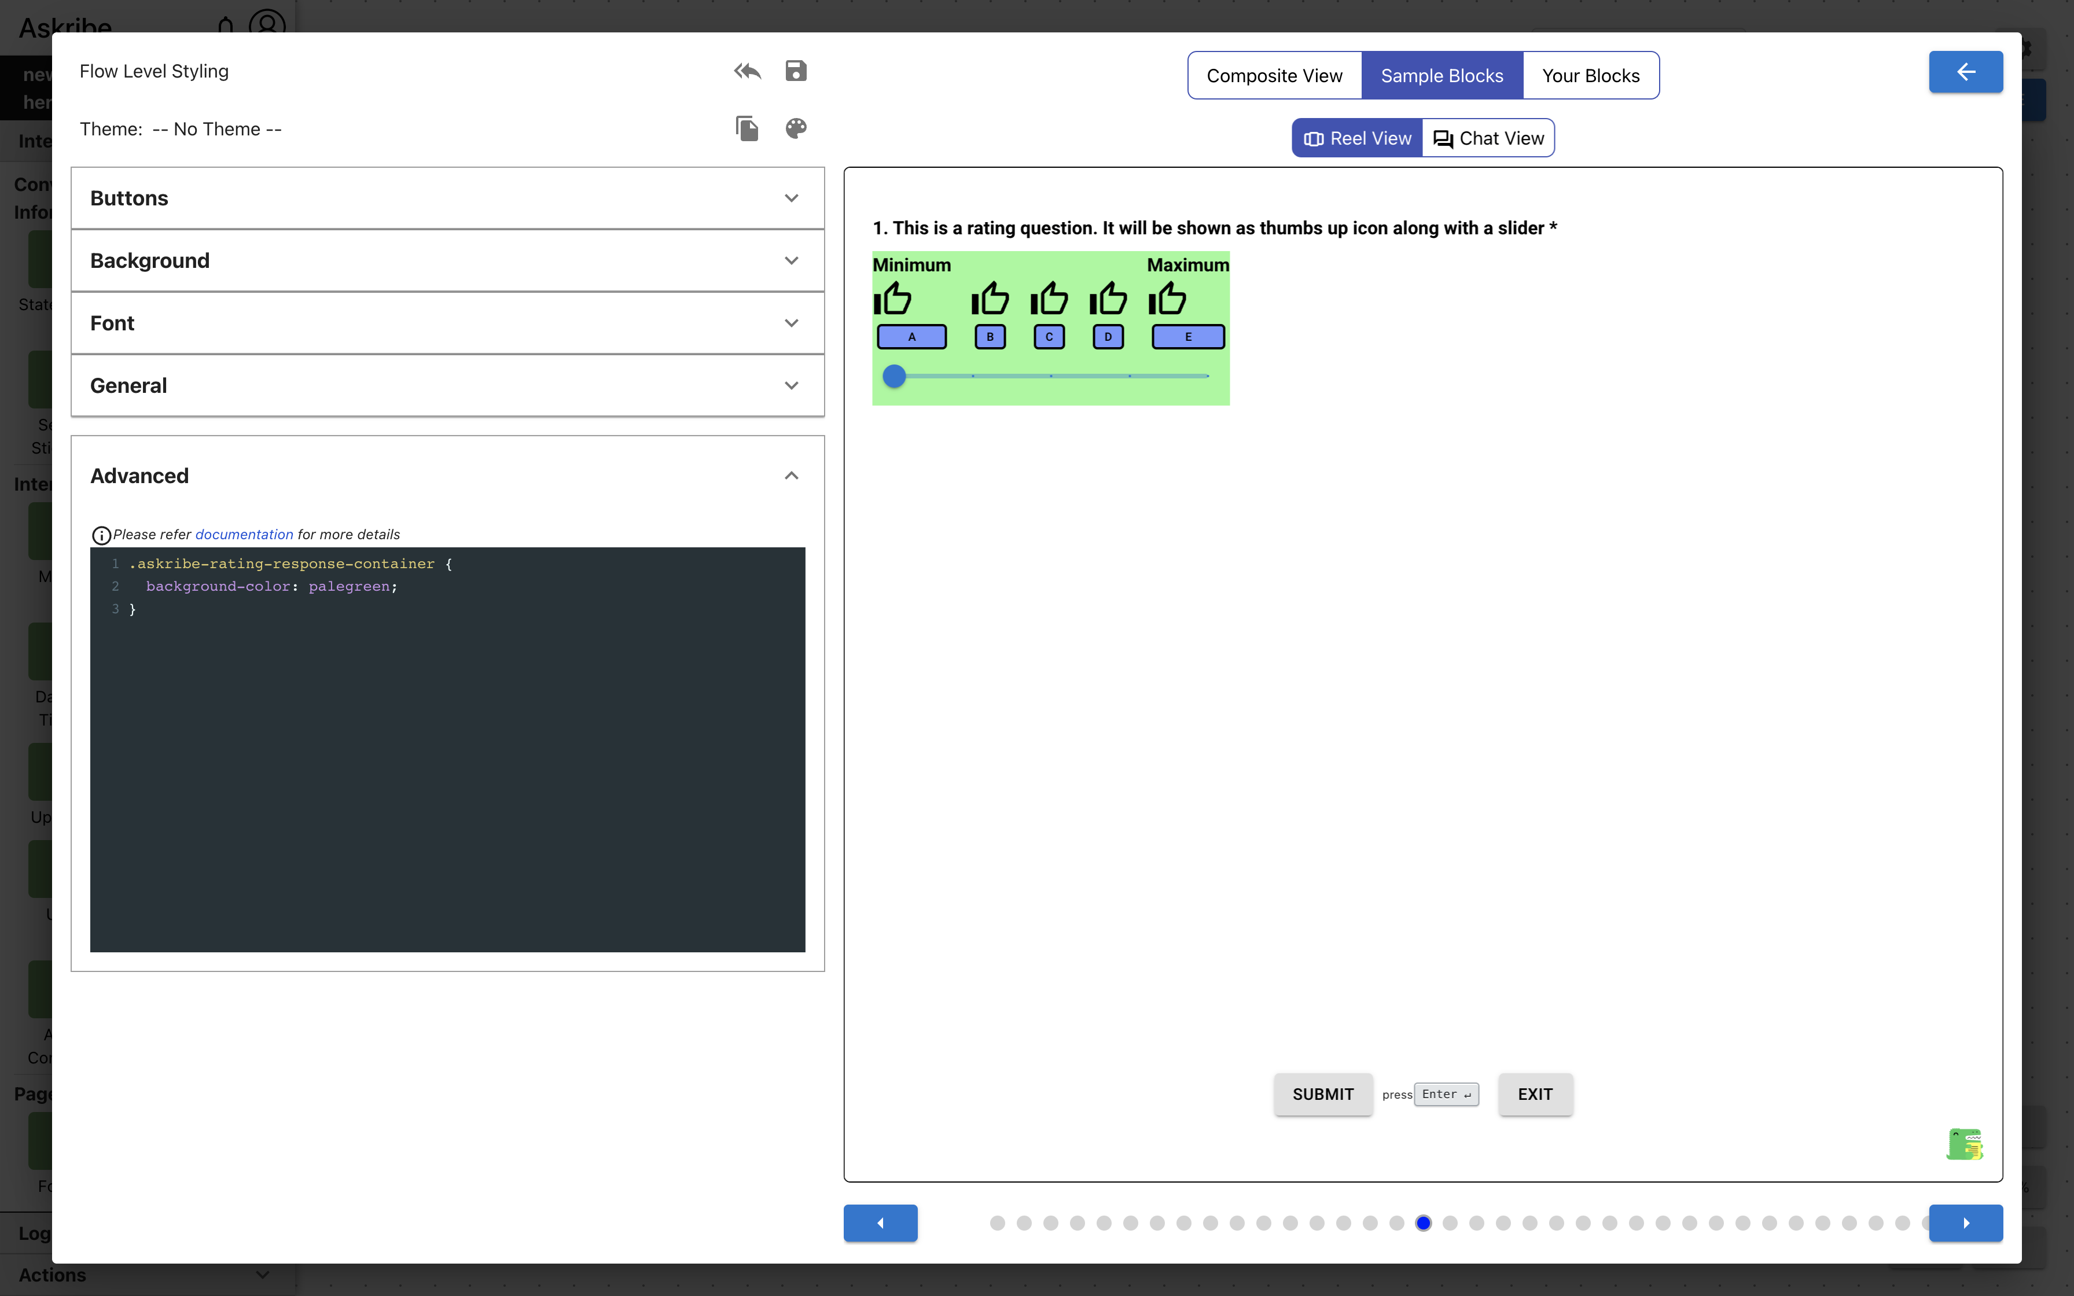This screenshot has height=1296, width=2074.
Task: Click the blue back arrow button
Action: [x=1965, y=72]
